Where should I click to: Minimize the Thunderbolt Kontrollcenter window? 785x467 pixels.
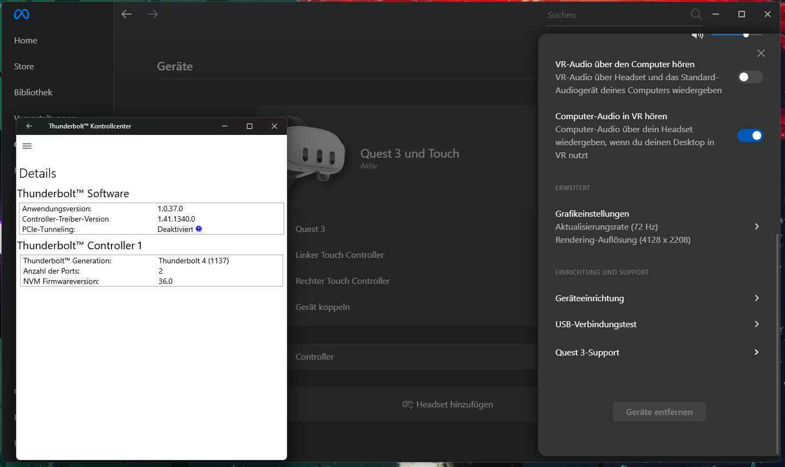click(x=225, y=126)
